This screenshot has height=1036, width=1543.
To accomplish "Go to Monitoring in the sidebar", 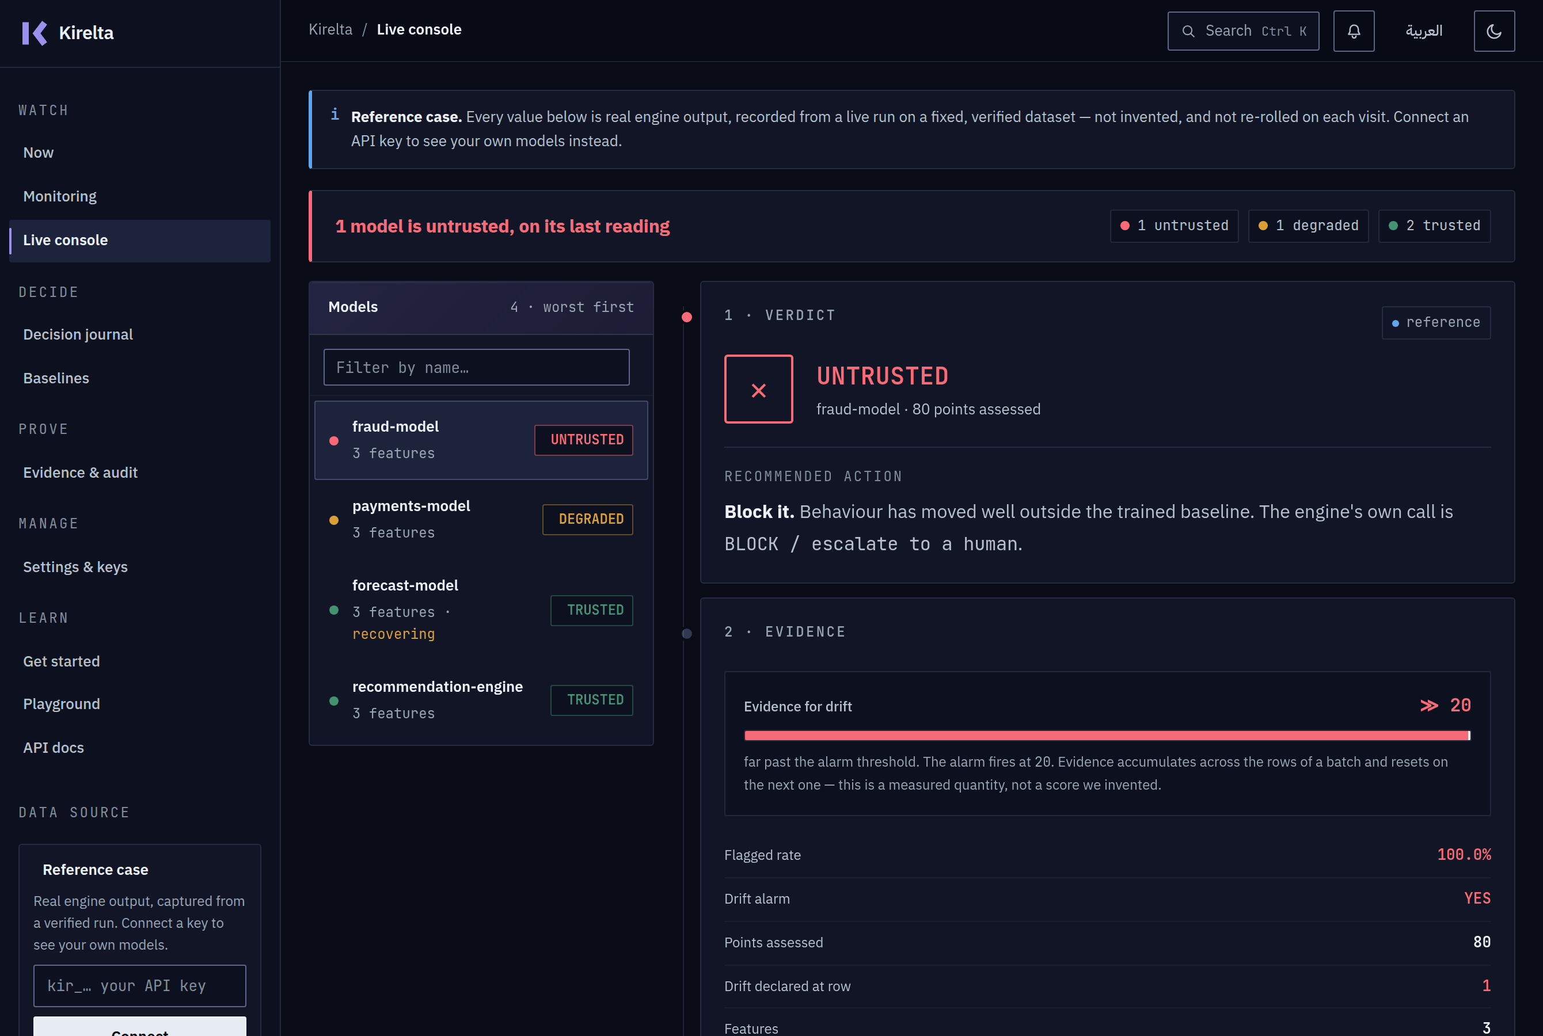I will click(139, 196).
